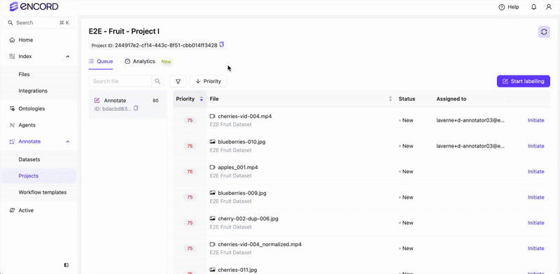Image resolution: width=560 pixels, height=274 pixels.
Task: Open the Help menu
Action: (x=509, y=7)
